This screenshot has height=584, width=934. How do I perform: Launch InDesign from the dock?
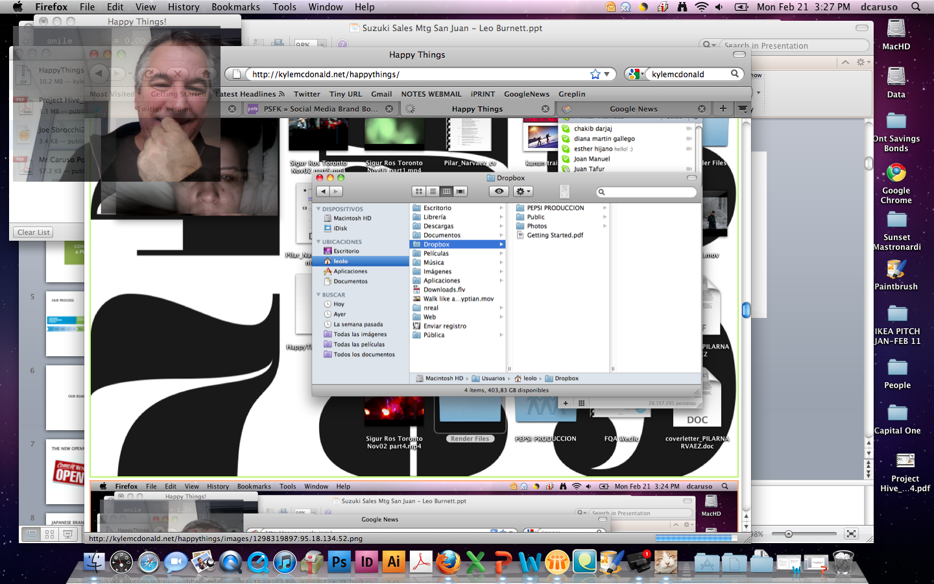click(x=366, y=562)
